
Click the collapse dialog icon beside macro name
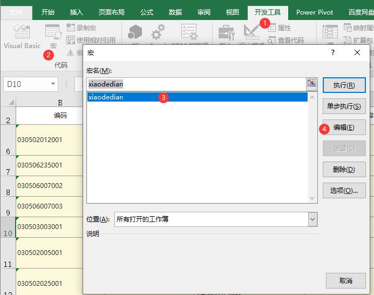pos(311,83)
